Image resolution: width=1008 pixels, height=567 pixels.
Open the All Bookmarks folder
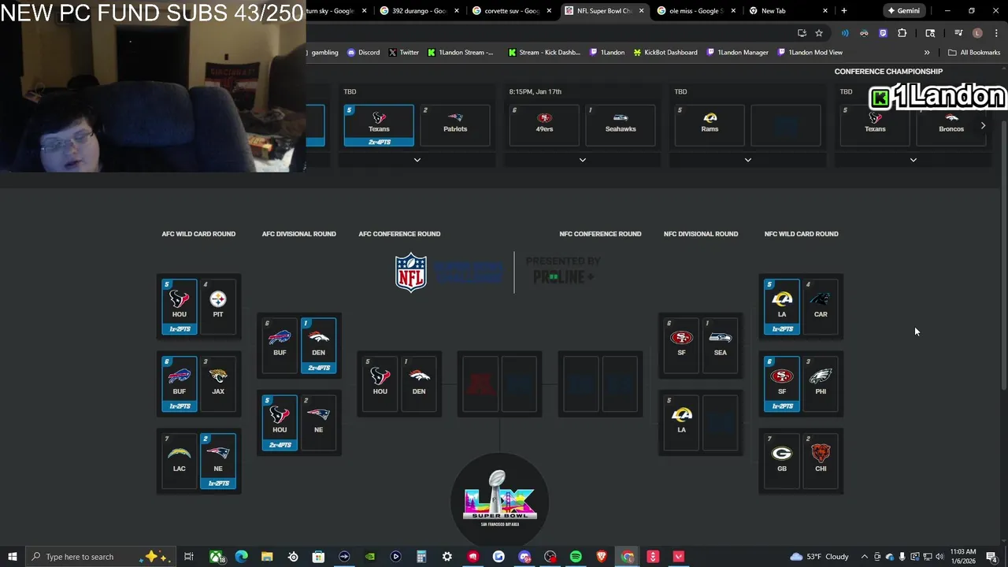point(974,53)
